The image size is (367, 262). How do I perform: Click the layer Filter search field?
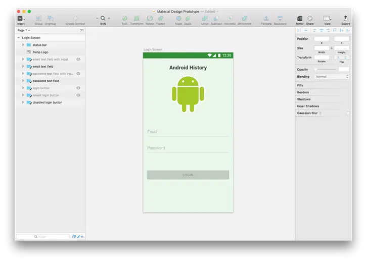[x=42, y=237]
